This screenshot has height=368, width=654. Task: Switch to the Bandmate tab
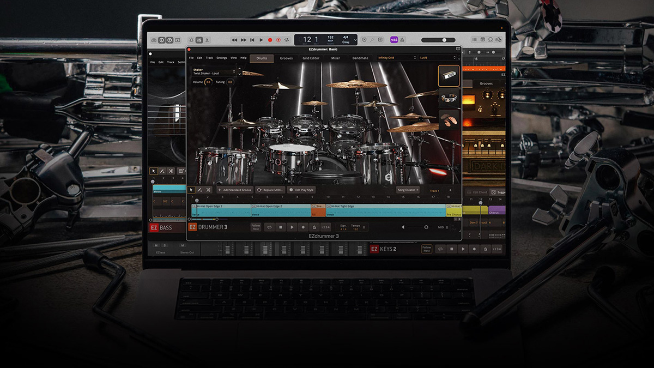click(x=360, y=58)
